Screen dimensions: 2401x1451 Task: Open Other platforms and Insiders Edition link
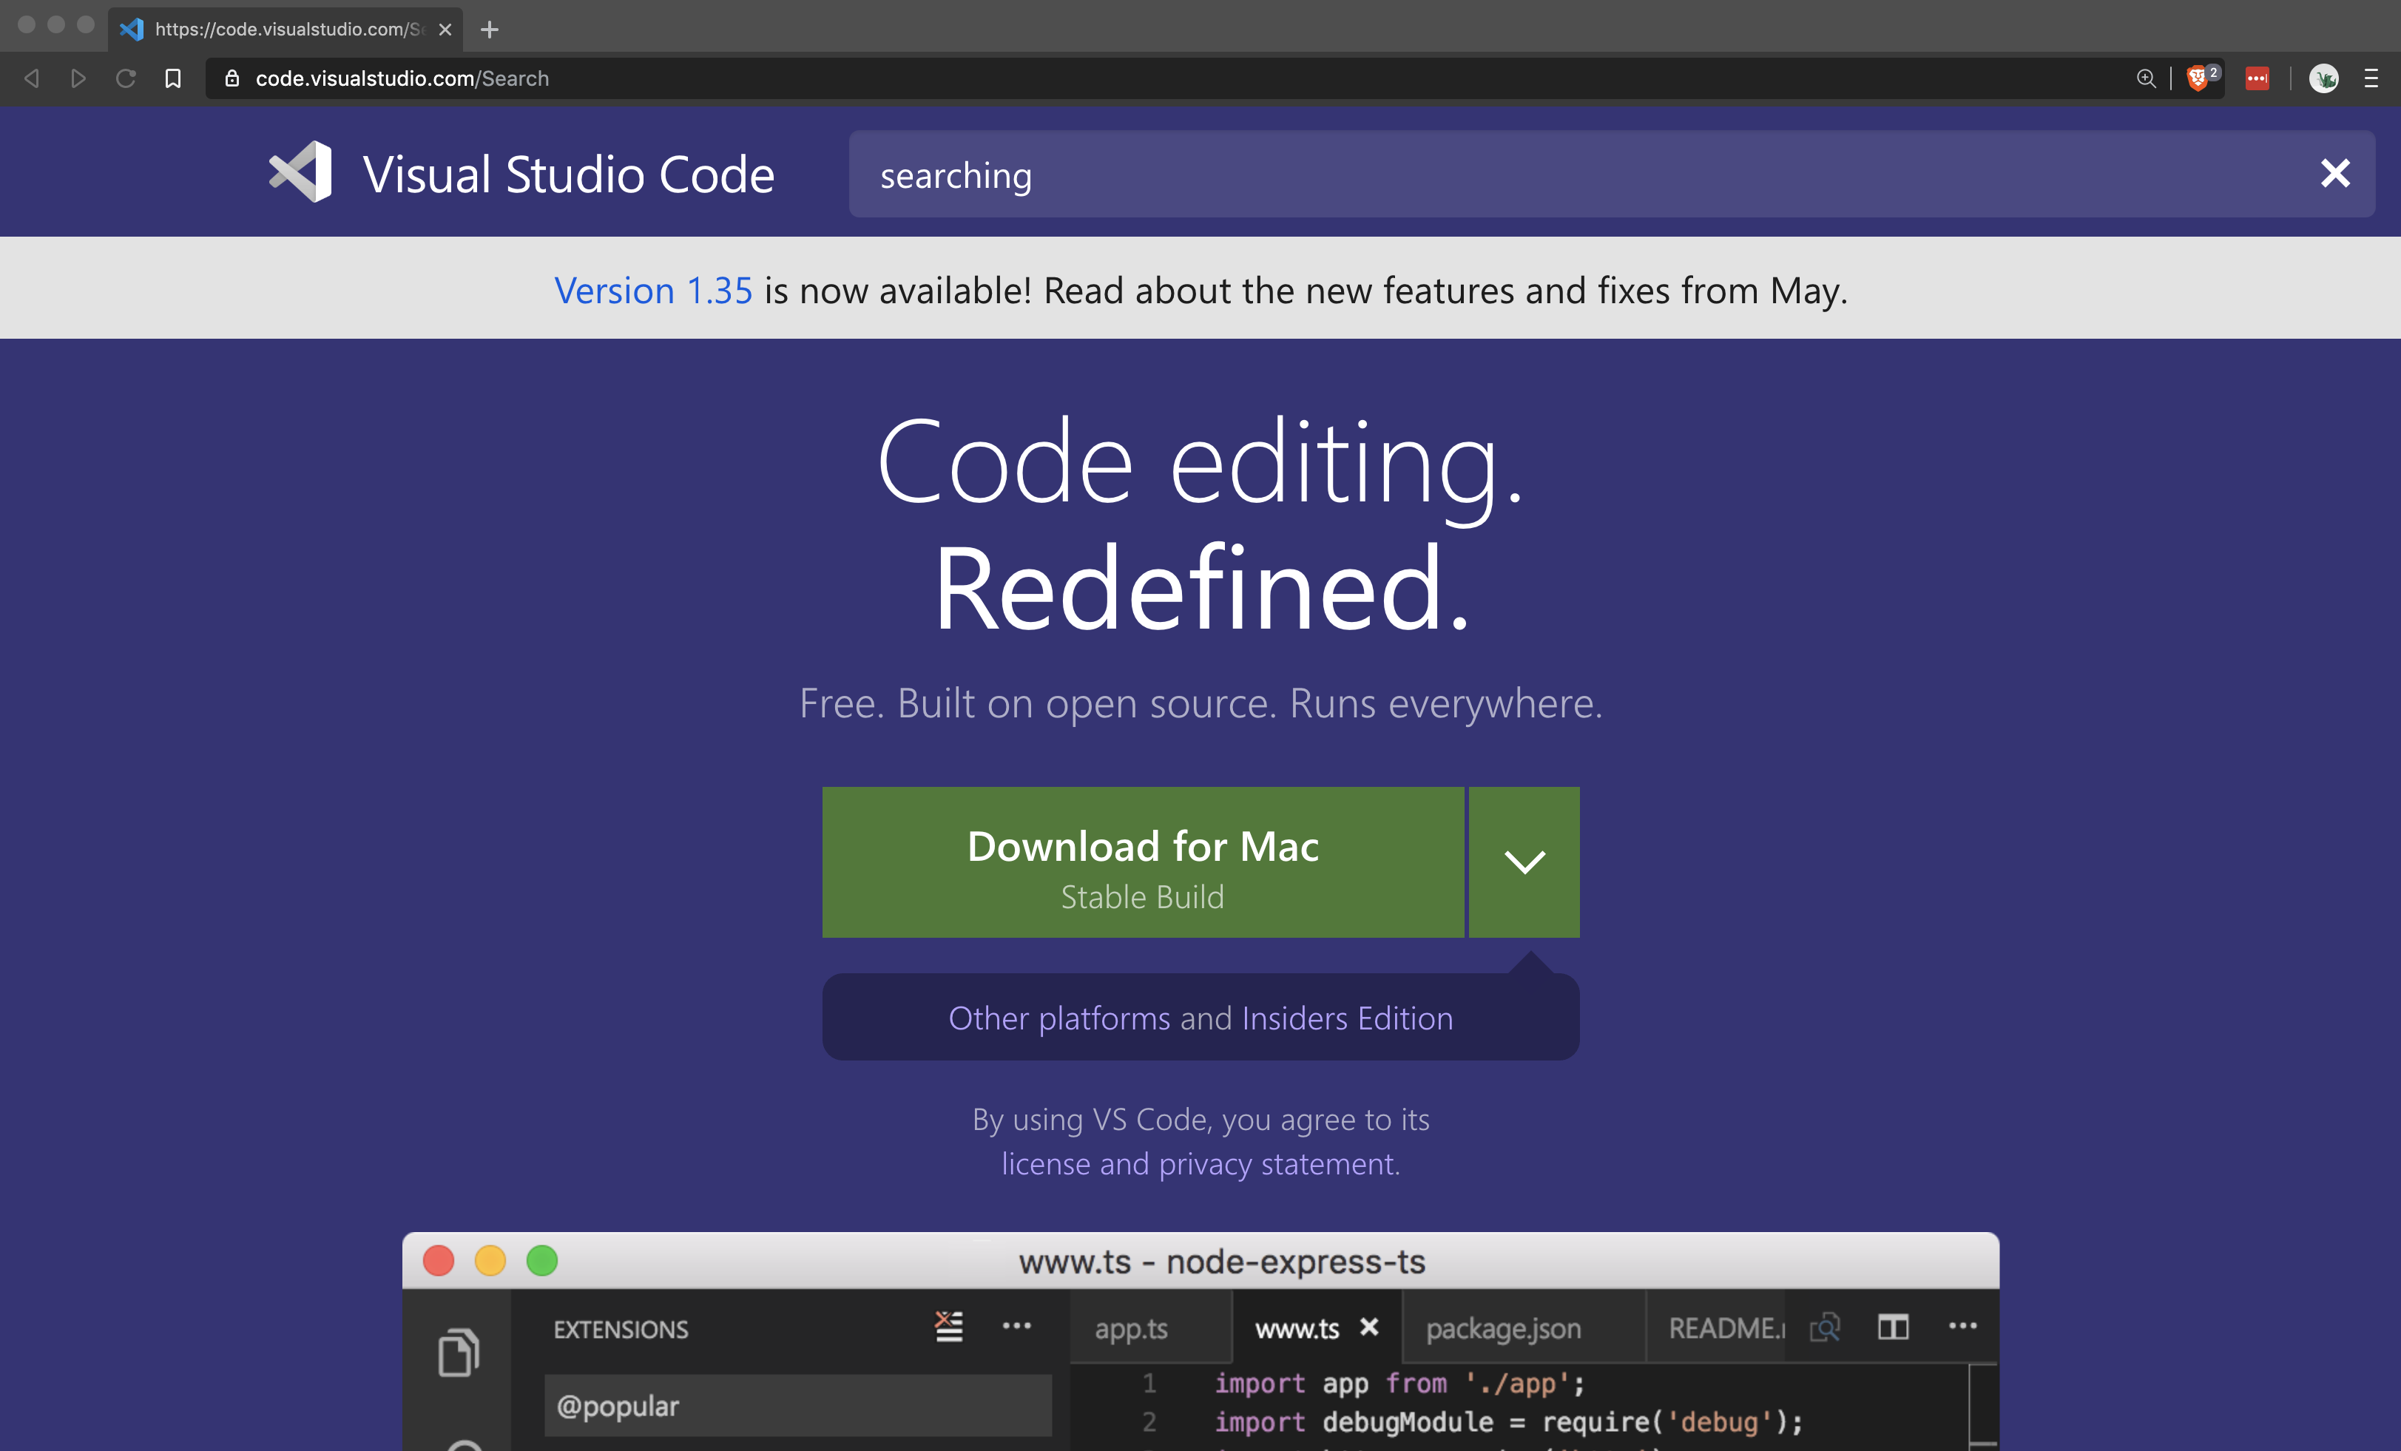pyautogui.click(x=1200, y=1018)
